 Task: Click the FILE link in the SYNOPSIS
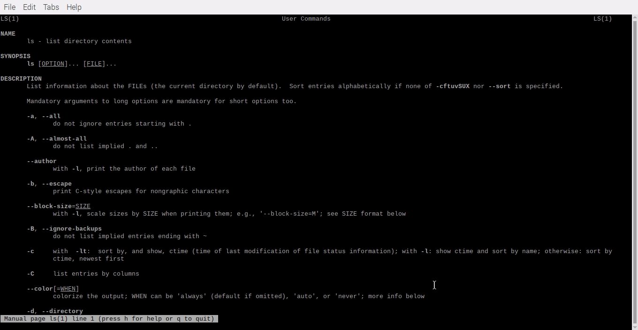(x=94, y=64)
